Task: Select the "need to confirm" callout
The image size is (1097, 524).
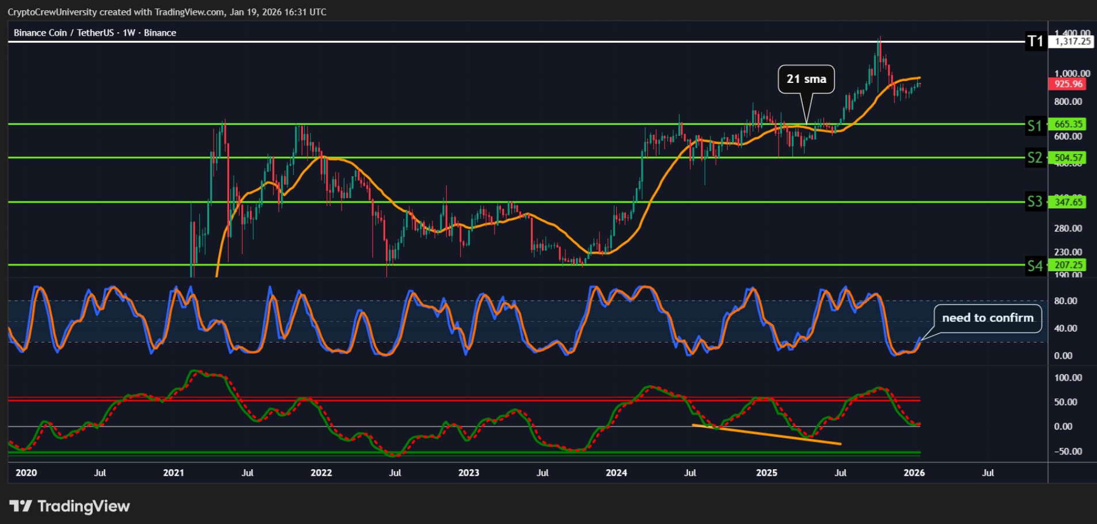Action: pos(987,318)
